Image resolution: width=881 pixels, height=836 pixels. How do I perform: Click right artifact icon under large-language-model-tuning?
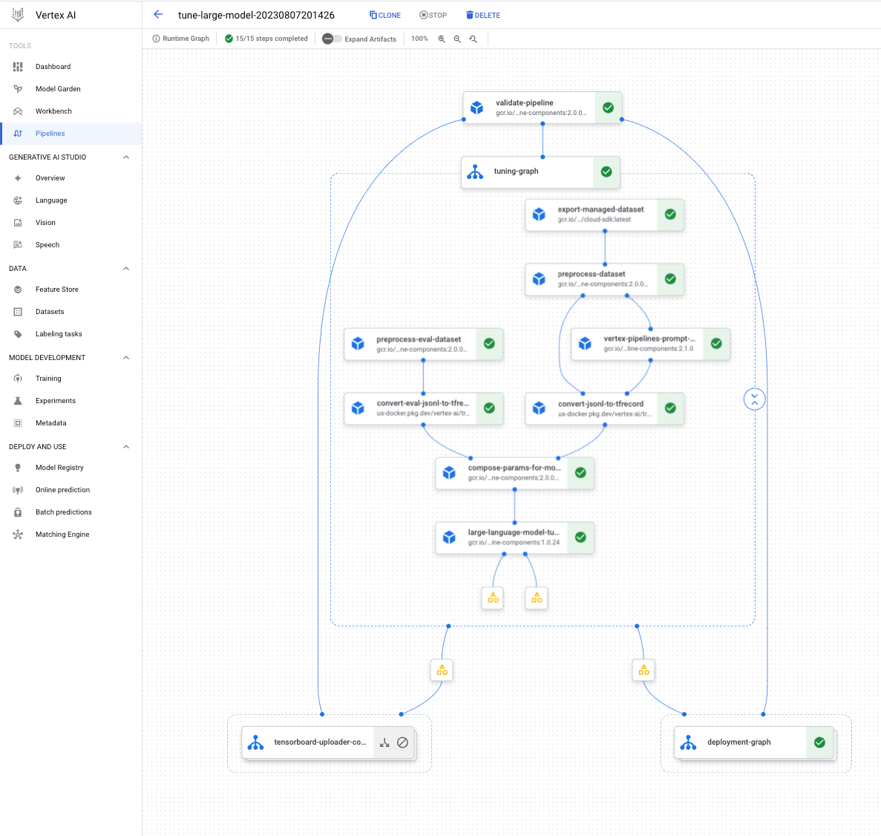(x=537, y=598)
